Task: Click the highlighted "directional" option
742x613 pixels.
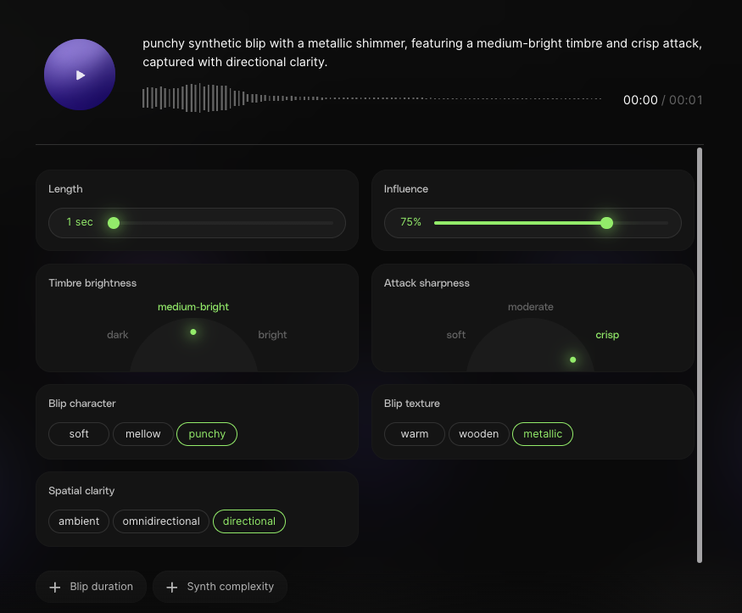Action: click(x=248, y=521)
